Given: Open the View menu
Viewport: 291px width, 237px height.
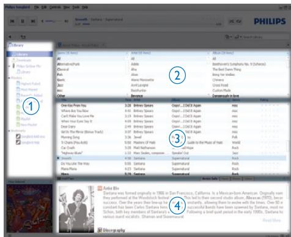Looking at the screenshot, I should [67, 7].
